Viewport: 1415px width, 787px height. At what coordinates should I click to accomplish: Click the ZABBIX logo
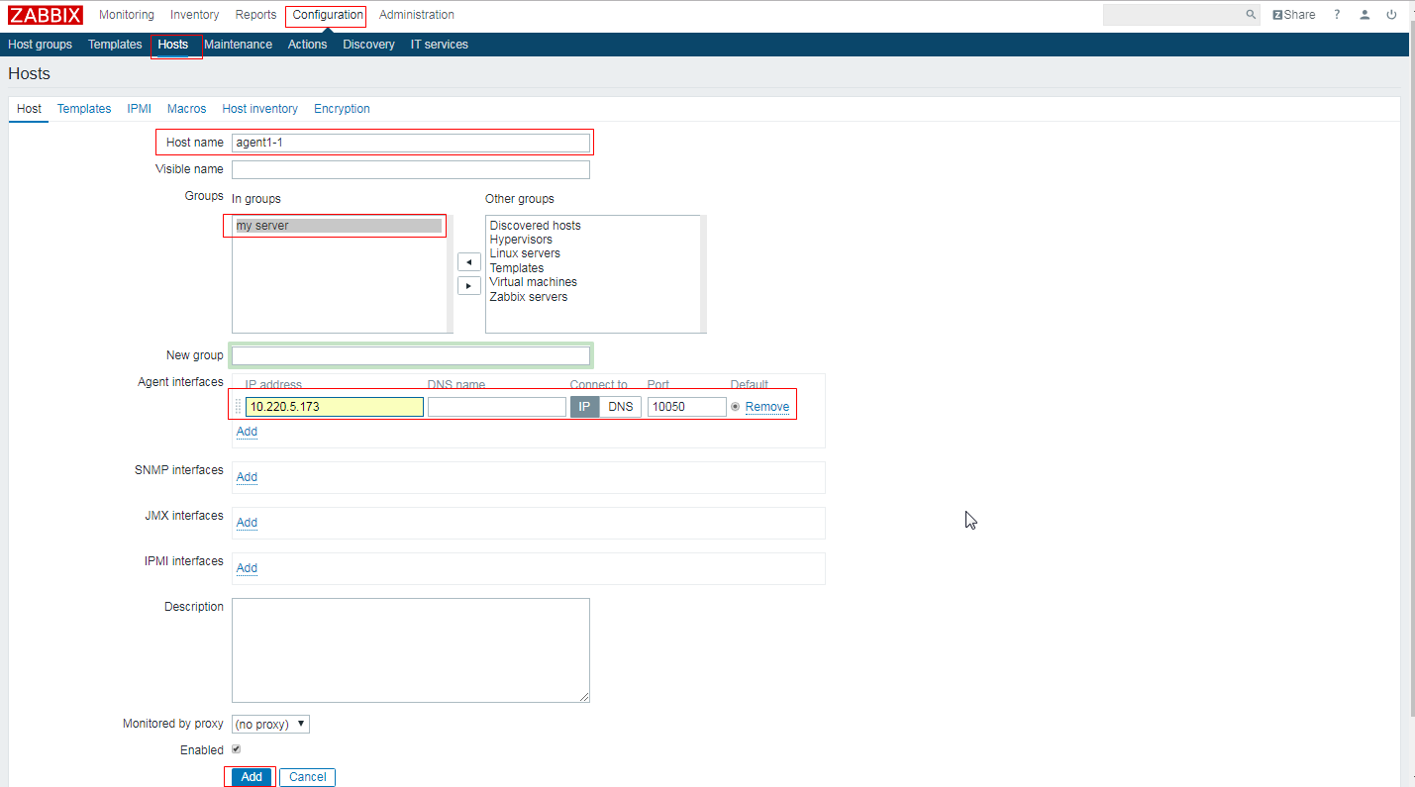[x=46, y=15]
